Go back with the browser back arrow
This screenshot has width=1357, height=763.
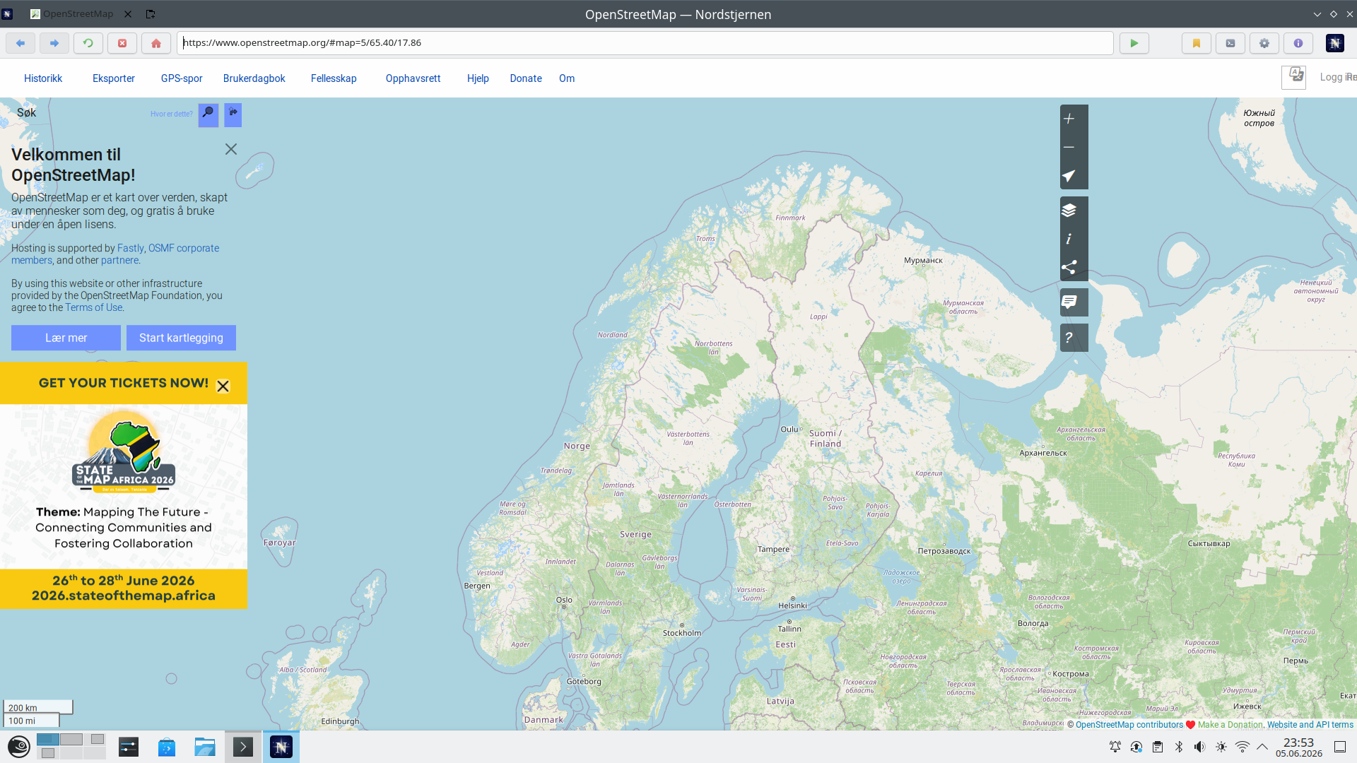[x=20, y=43]
